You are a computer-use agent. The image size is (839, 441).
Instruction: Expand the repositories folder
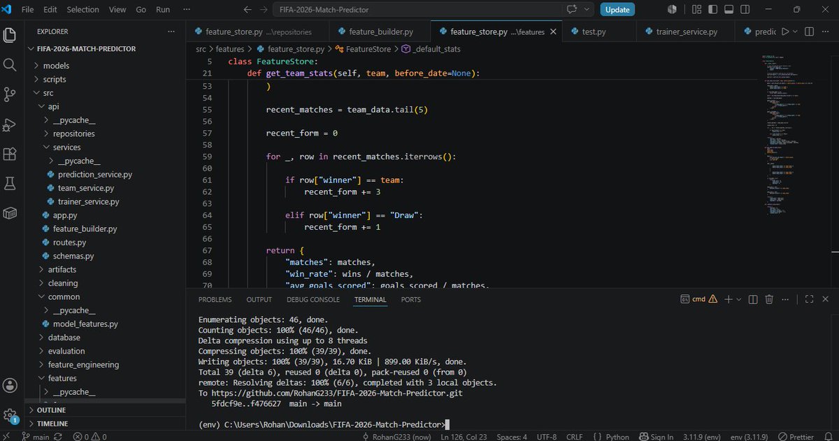73,133
